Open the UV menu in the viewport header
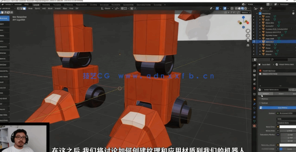 tap(77, 8)
